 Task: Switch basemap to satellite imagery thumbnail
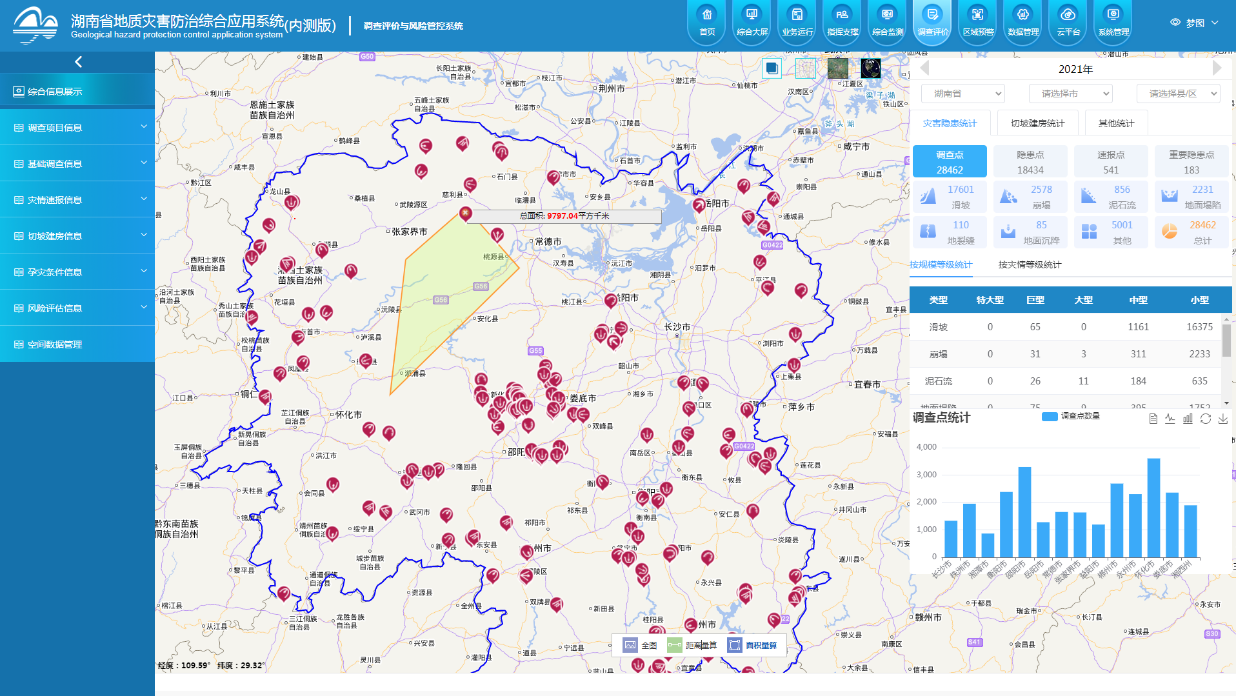[x=837, y=68]
